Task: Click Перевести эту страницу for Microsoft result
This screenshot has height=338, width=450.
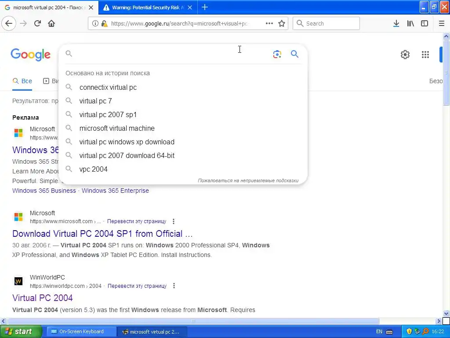Action: pyautogui.click(x=137, y=221)
